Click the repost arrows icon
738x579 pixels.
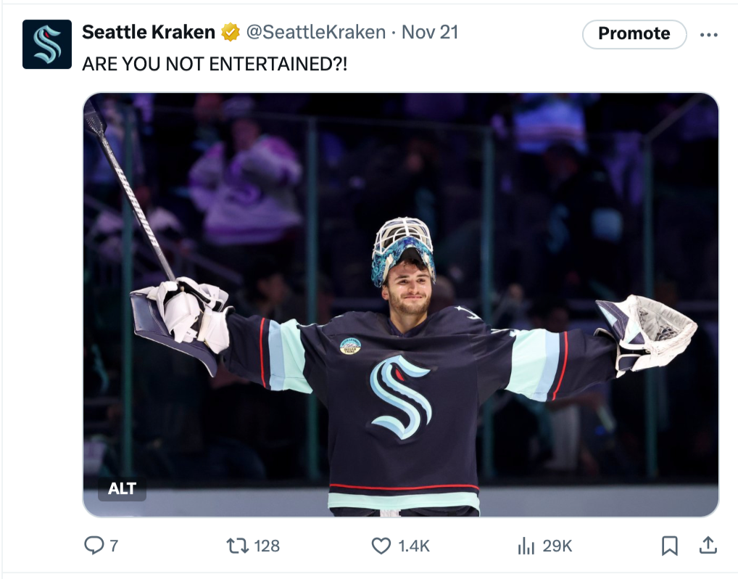[238, 546]
